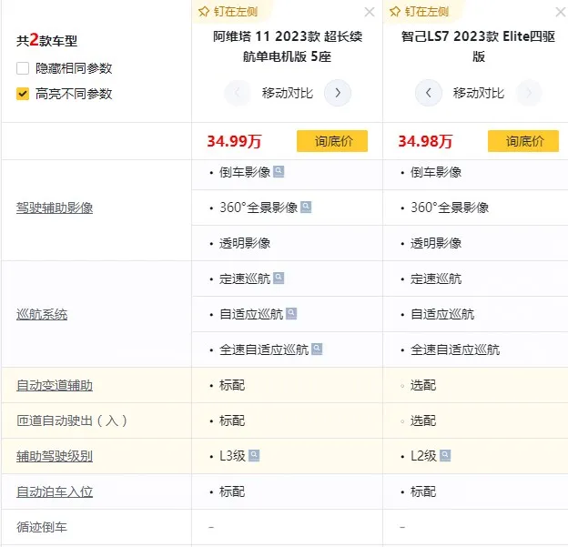Click disabled left arrow under 阿维塔 11
The image size is (568, 547).
[x=238, y=93]
